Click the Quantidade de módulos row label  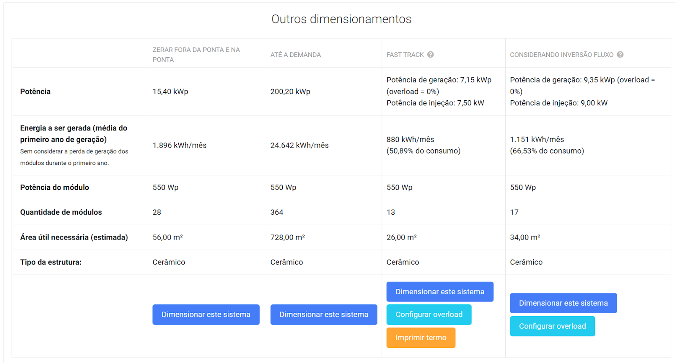pyautogui.click(x=61, y=212)
